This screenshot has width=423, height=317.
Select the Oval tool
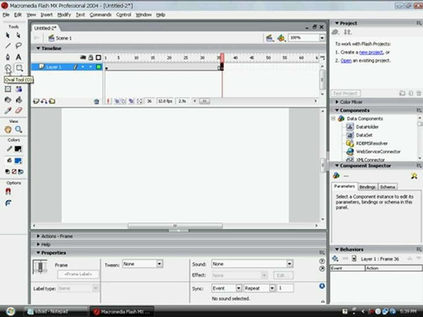pos(7,68)
